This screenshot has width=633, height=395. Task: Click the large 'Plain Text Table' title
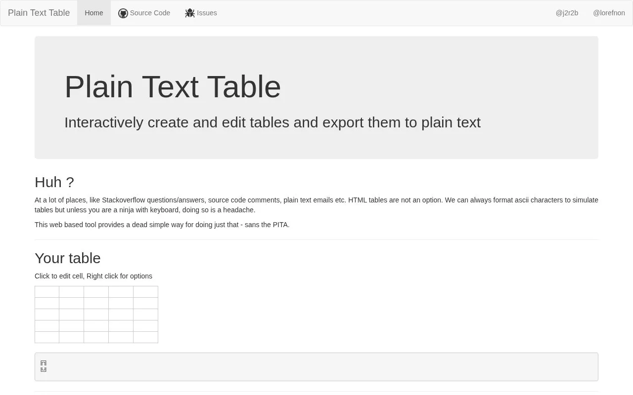173,86
